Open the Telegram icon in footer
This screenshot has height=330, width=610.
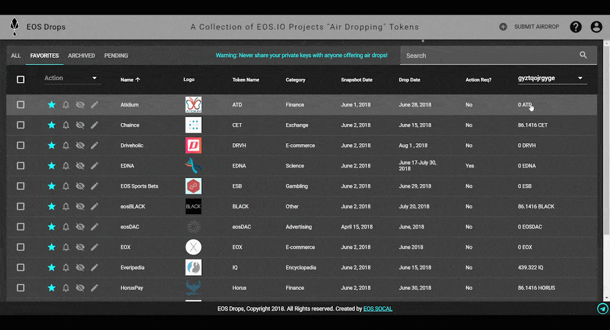point(602,308)
